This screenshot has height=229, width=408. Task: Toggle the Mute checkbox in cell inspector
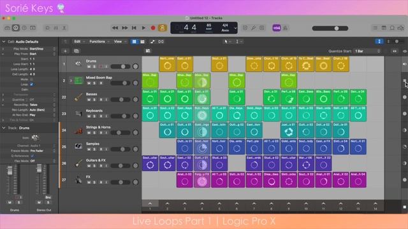point(31,79)
